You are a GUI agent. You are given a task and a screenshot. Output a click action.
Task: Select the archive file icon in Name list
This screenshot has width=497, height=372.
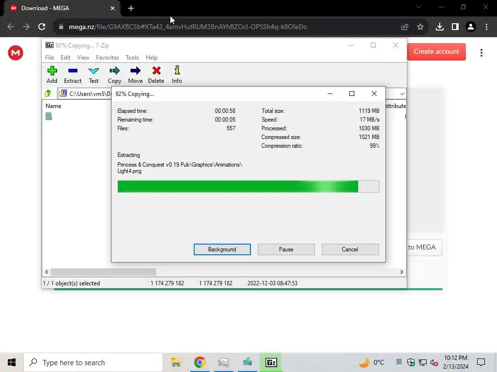pyautogui.click(x=49, y=116)
